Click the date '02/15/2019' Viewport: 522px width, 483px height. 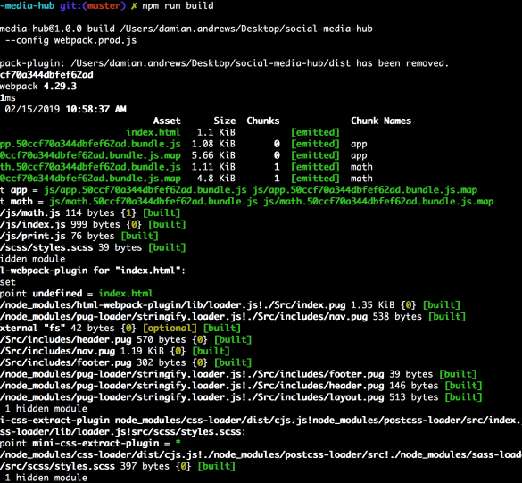[x=32, y=109]
